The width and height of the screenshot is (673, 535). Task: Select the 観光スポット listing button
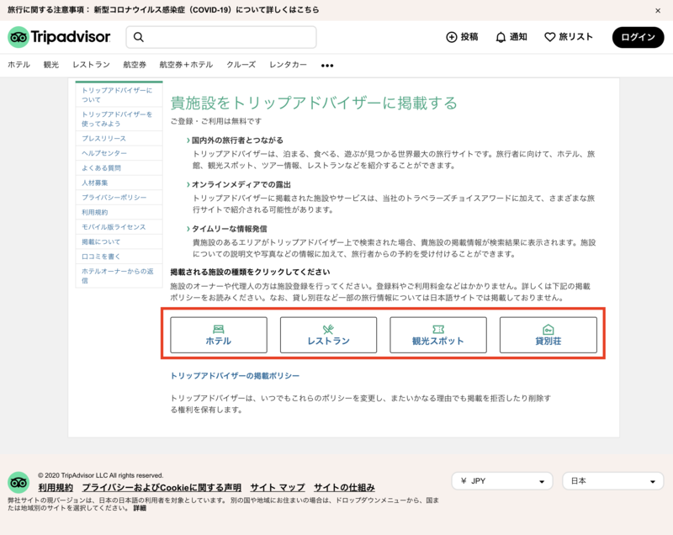[438, 335]
